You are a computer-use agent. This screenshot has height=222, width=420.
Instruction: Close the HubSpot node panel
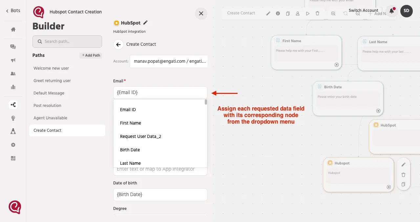(x=201, y=13)
